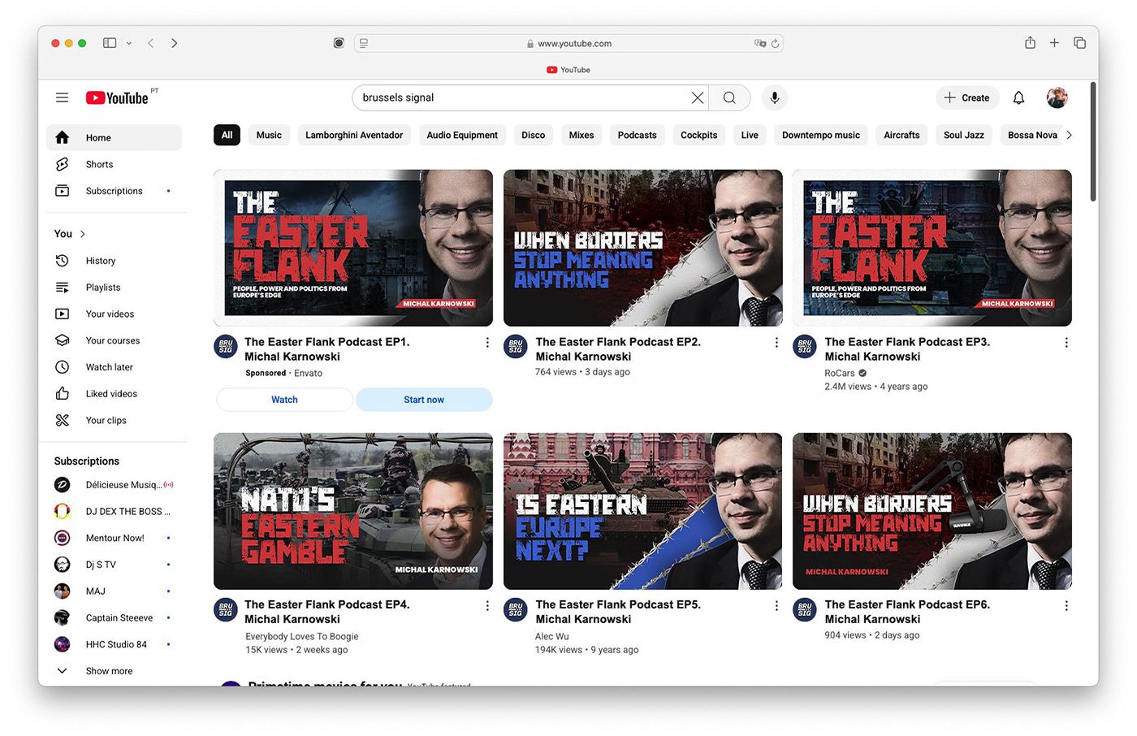Image resolution: width=1137 pixels, height=736 pixels.
Task: Open the YouTube guide hamburger menu
Action: click(62, 97)
